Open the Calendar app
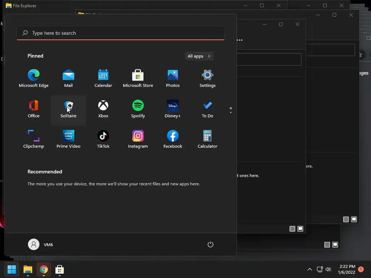 (x=103, y=79)
